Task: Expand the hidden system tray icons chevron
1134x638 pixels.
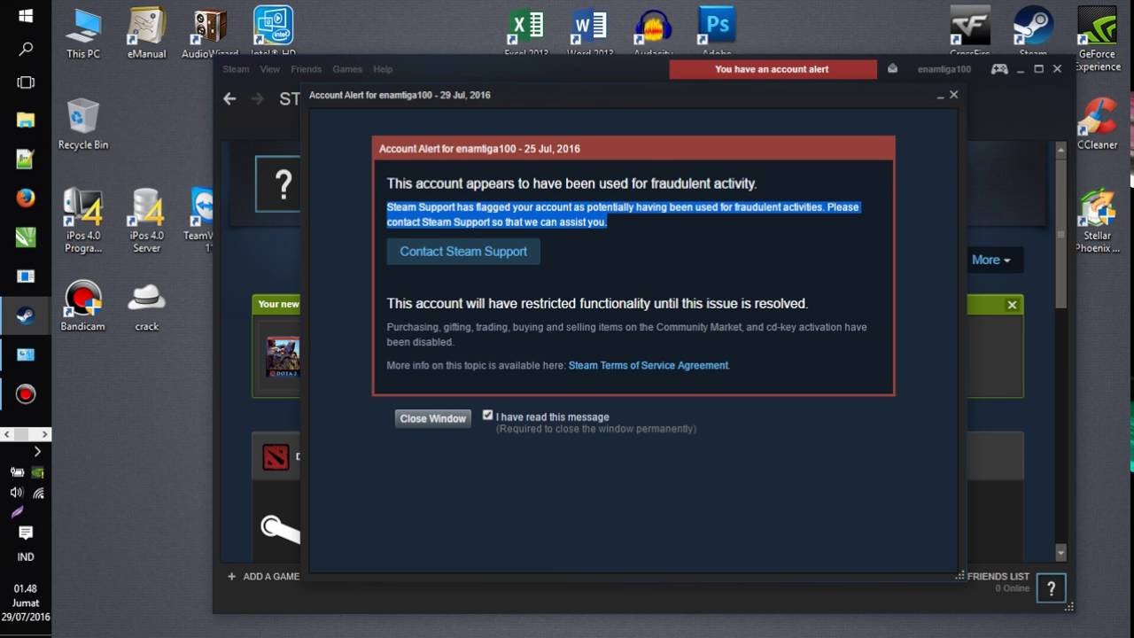Action: tap(37, 452)
